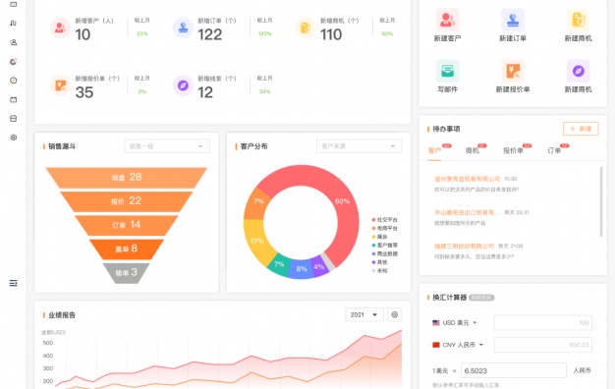
Task: Open the calendar report icon in sidebar
Action: 14,99
